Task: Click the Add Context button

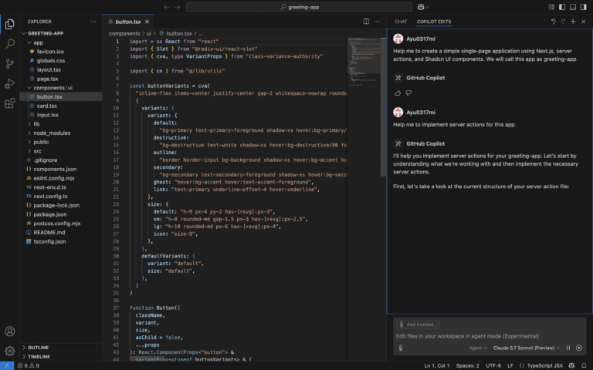Action: (419, 325)
